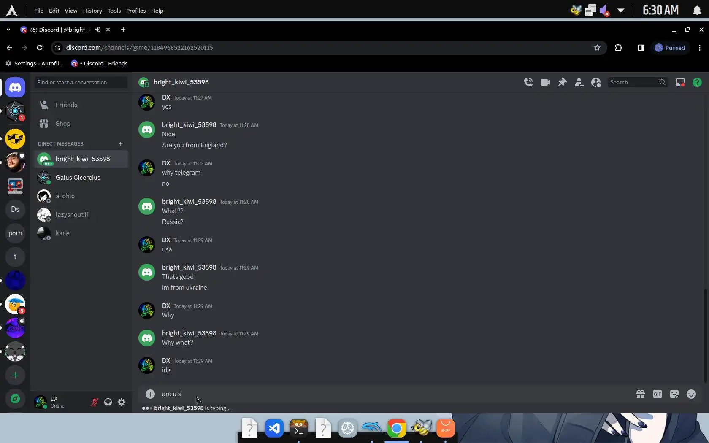The width and height of the screenshot is (709, 443).
Task: Click Chrome icon in dock
Action: tap(396, 429)
